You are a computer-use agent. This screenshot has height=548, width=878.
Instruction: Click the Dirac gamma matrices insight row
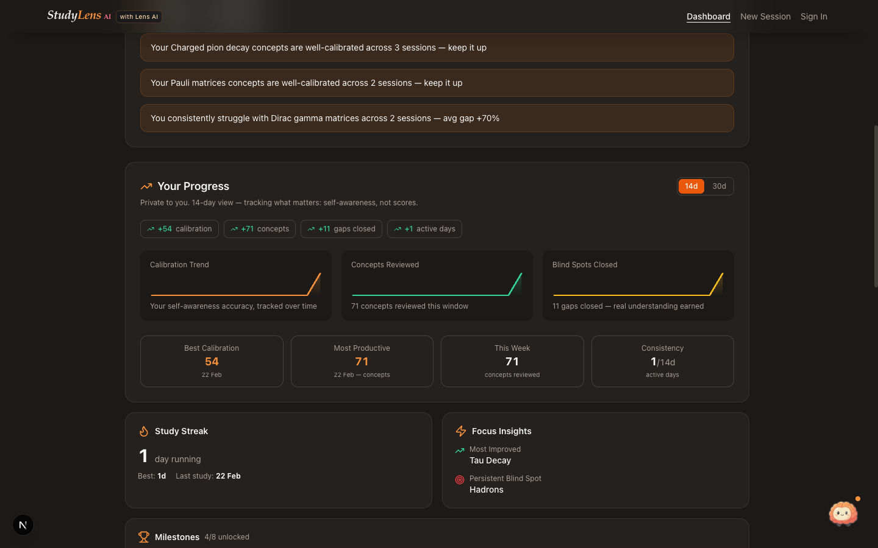pyautogui.click(x=437, y=118)
